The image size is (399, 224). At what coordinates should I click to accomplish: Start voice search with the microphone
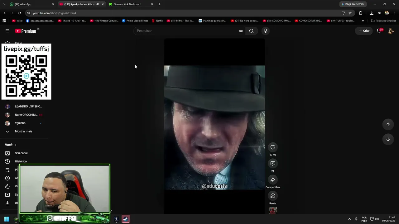(266, 31)
